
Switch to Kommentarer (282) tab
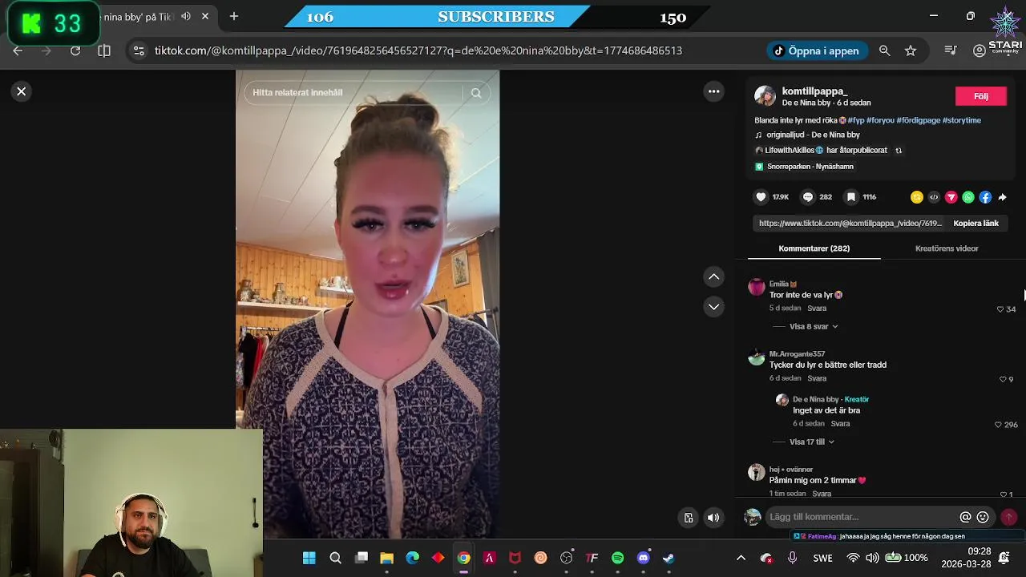[x=814, y=248]
